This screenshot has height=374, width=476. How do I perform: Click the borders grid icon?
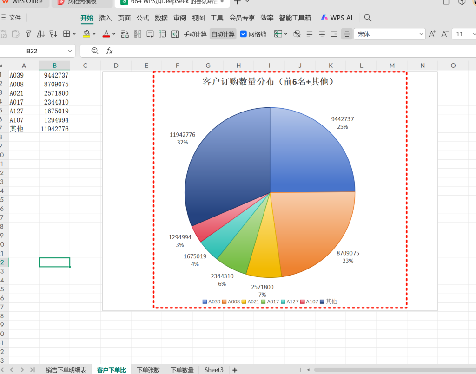click(x=66, y=33)
